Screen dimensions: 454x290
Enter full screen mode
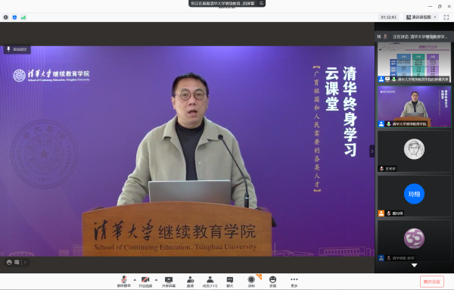coord(446,17)
